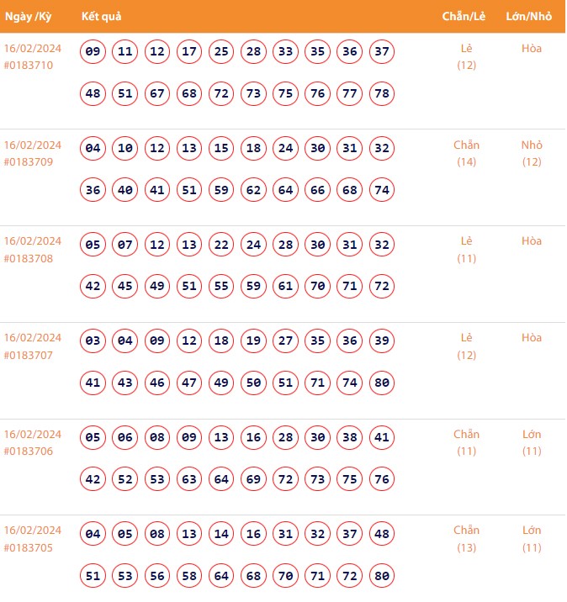Open the #0183706 draw entry

[29, 451]
